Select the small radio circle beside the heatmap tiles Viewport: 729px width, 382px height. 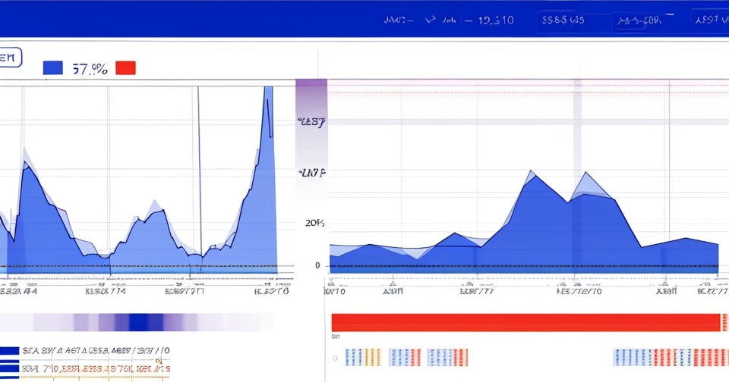click(x=335, y=359)
